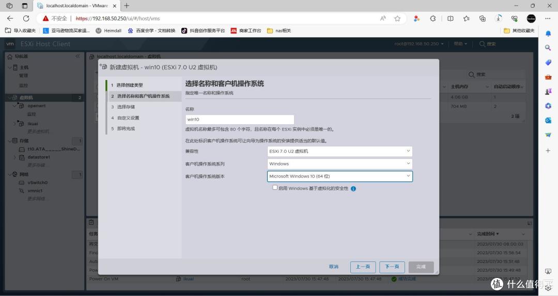Open the sidebar Outlook icon
Image resolution: width=558 pixels, height=296 pixels.
click(548, 121)
